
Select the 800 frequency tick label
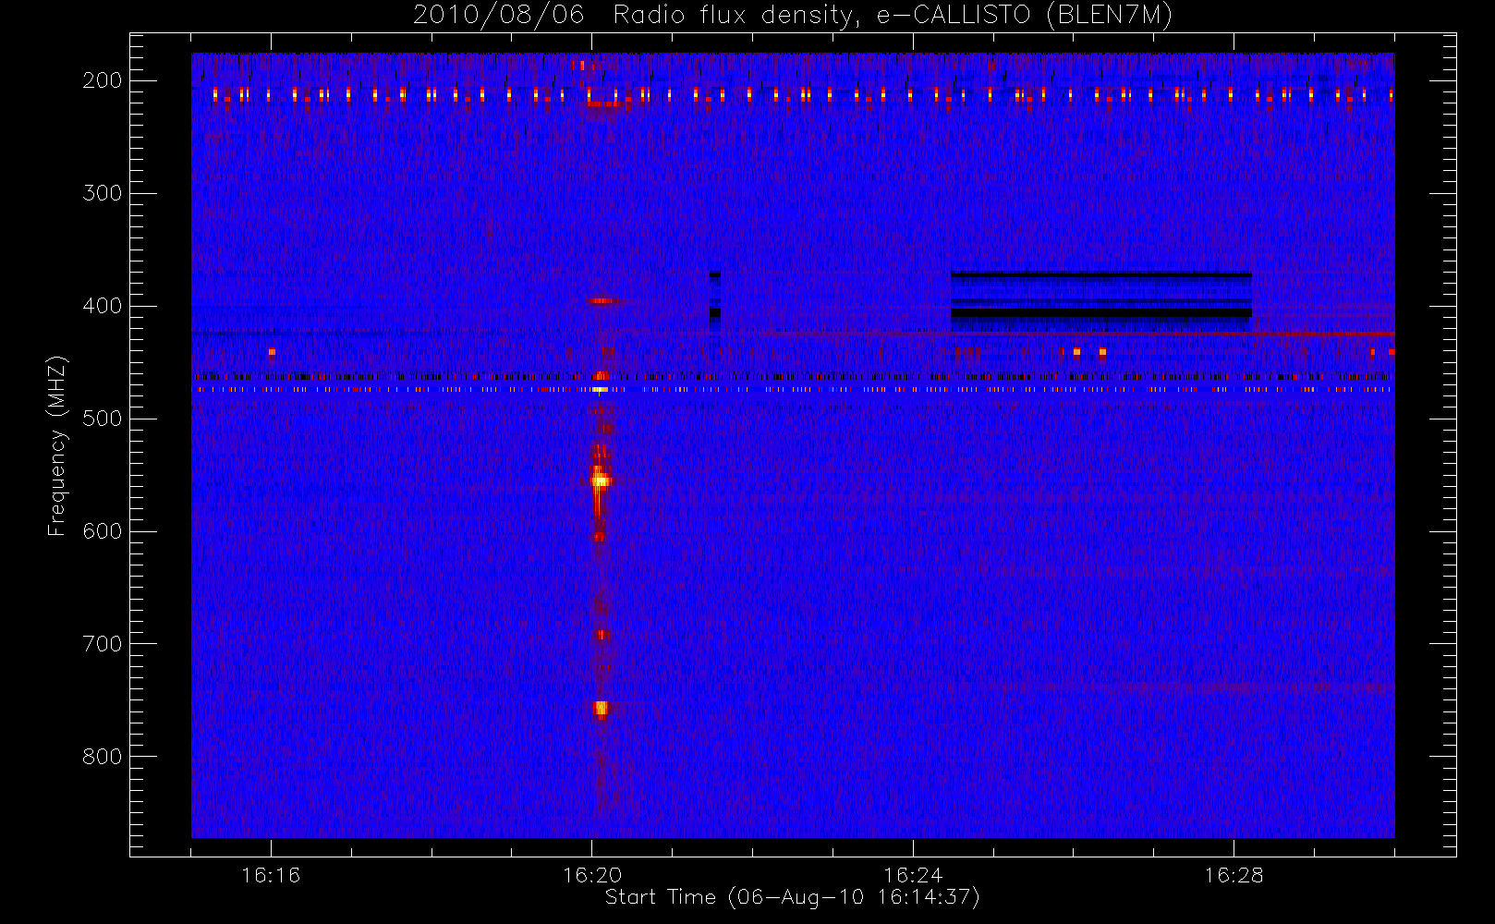click(x=103, y=757)
